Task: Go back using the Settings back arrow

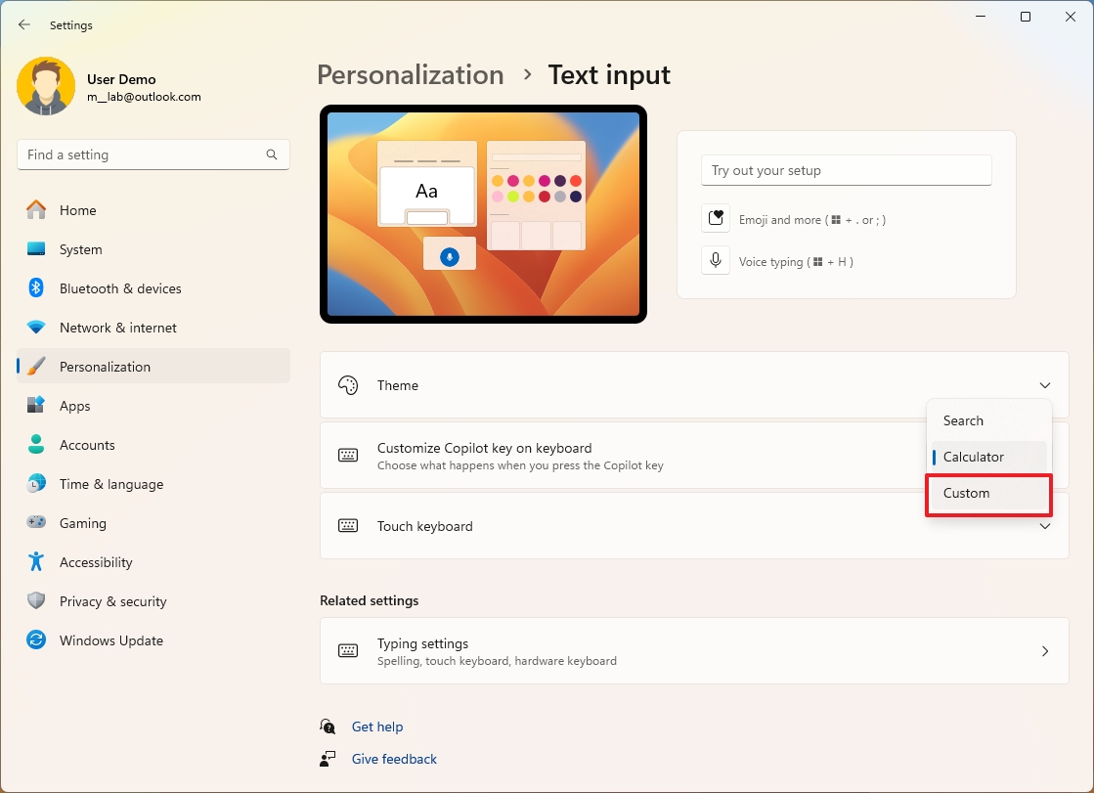Action: coord(24,24)
